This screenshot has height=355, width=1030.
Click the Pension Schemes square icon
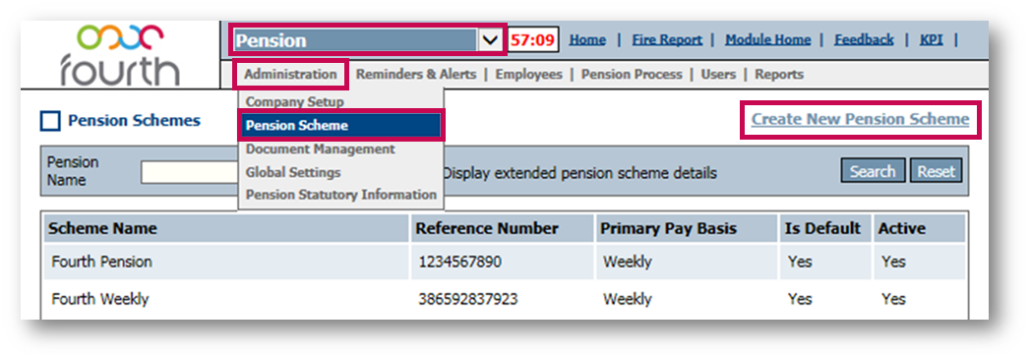[x=50, y=121]
